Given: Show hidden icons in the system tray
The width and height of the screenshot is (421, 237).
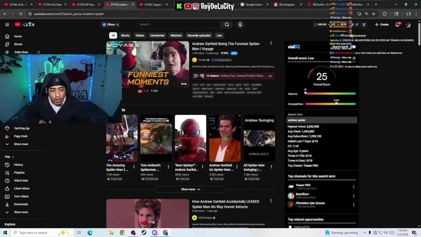Looking at the screenshot, I should [364, 233].
